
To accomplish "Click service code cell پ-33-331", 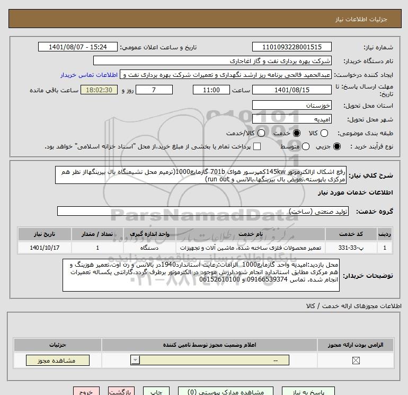I will (351, 248).
